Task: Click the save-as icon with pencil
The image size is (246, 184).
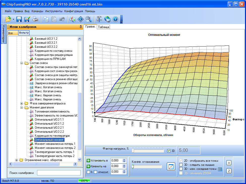Action: 27,19
